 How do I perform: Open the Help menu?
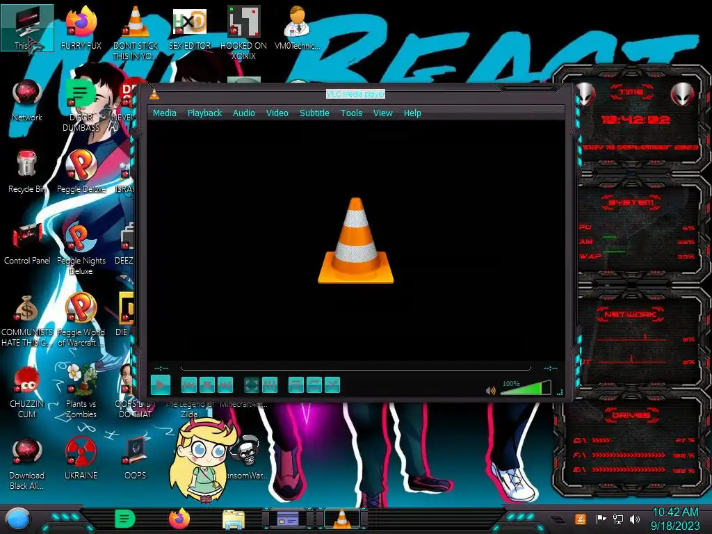tap(412, 113)
